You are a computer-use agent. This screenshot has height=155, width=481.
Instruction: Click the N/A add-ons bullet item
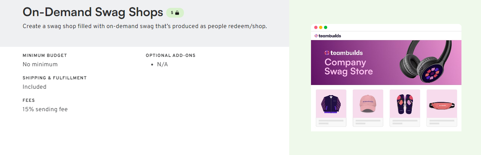[x=162, y=64]
